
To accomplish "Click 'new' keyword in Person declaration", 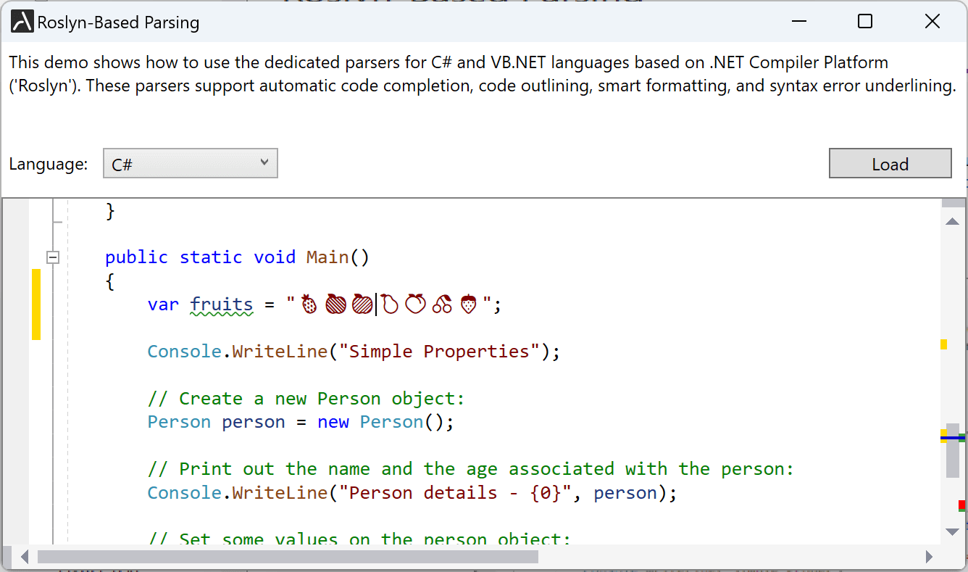I will coord(333,422).
